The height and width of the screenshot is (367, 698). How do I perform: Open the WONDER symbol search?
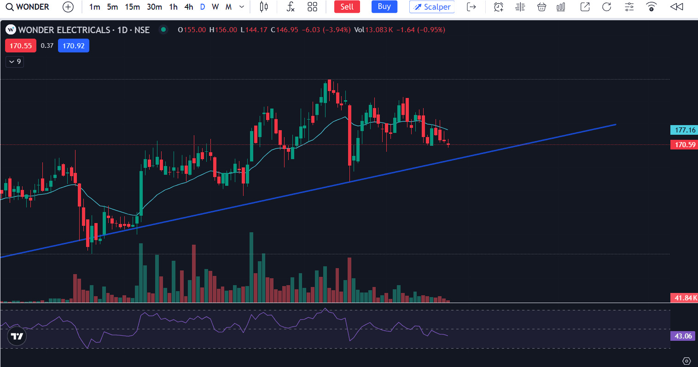coord(27,7)
